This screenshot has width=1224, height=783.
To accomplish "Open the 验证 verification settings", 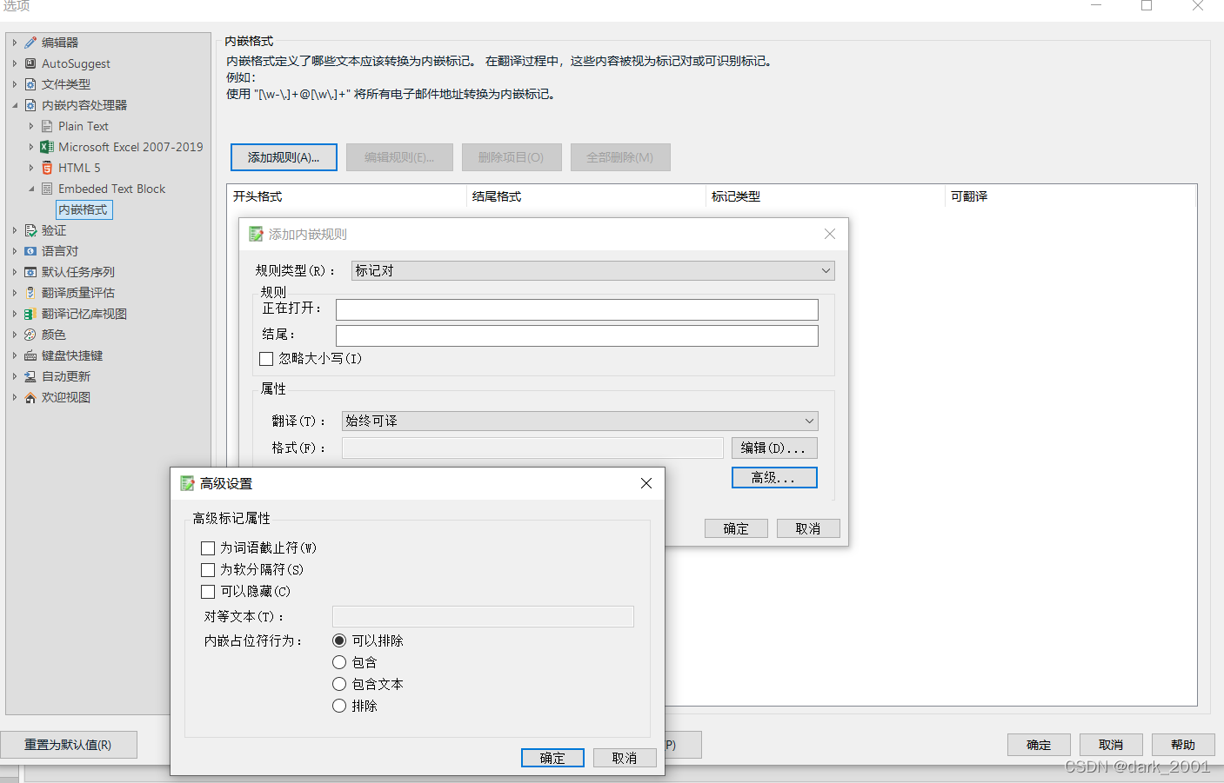I will point(29,229).
